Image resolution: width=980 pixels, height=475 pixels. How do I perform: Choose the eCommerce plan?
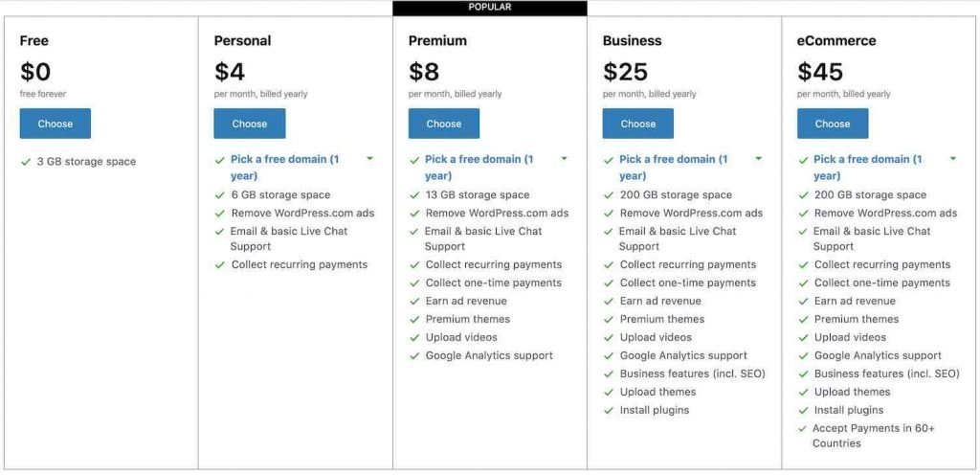[833, 124]
